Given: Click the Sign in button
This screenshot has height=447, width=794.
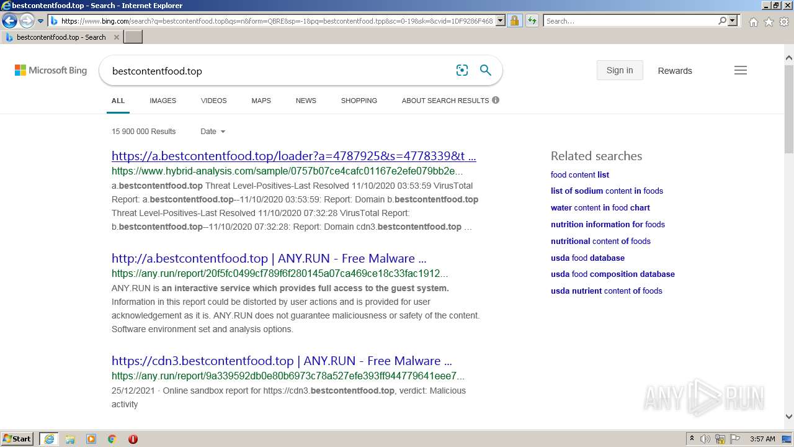Looking at the screenshot, I should (x=620, y=70).
